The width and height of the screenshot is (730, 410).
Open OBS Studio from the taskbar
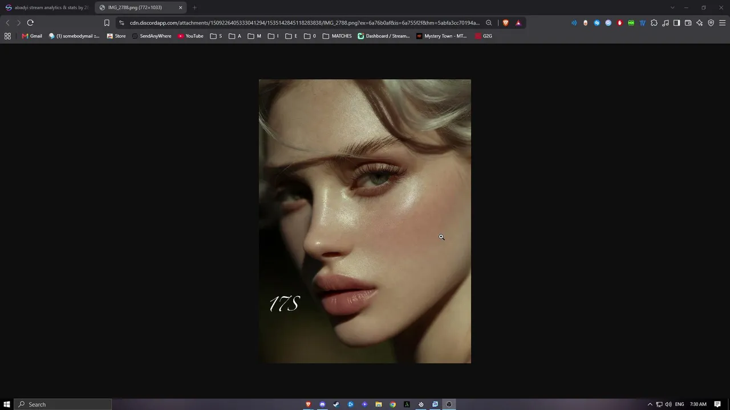[449, 404]
